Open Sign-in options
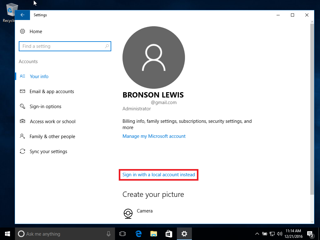This screenshot has height=240, width=320. point(45,107)
